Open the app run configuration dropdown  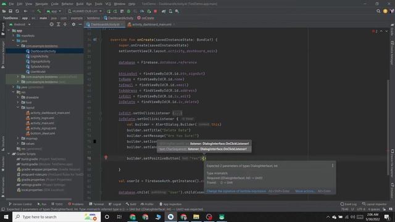(54, 11)
